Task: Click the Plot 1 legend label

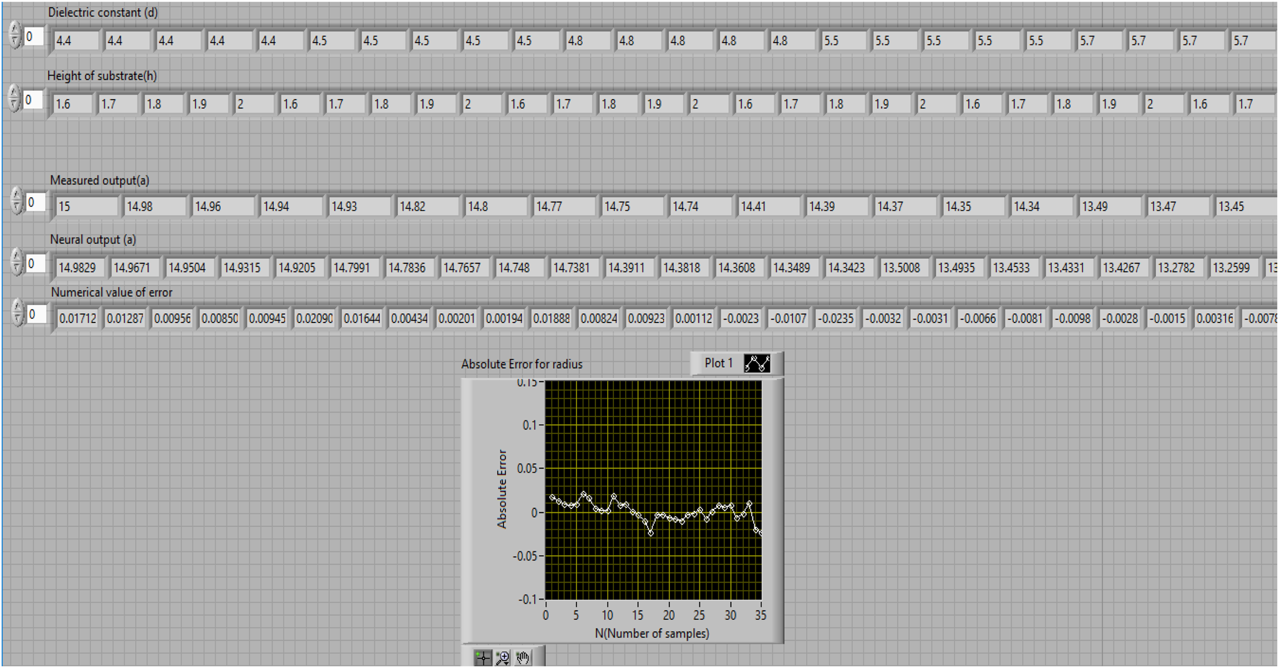Action: [x=718, y=364]
